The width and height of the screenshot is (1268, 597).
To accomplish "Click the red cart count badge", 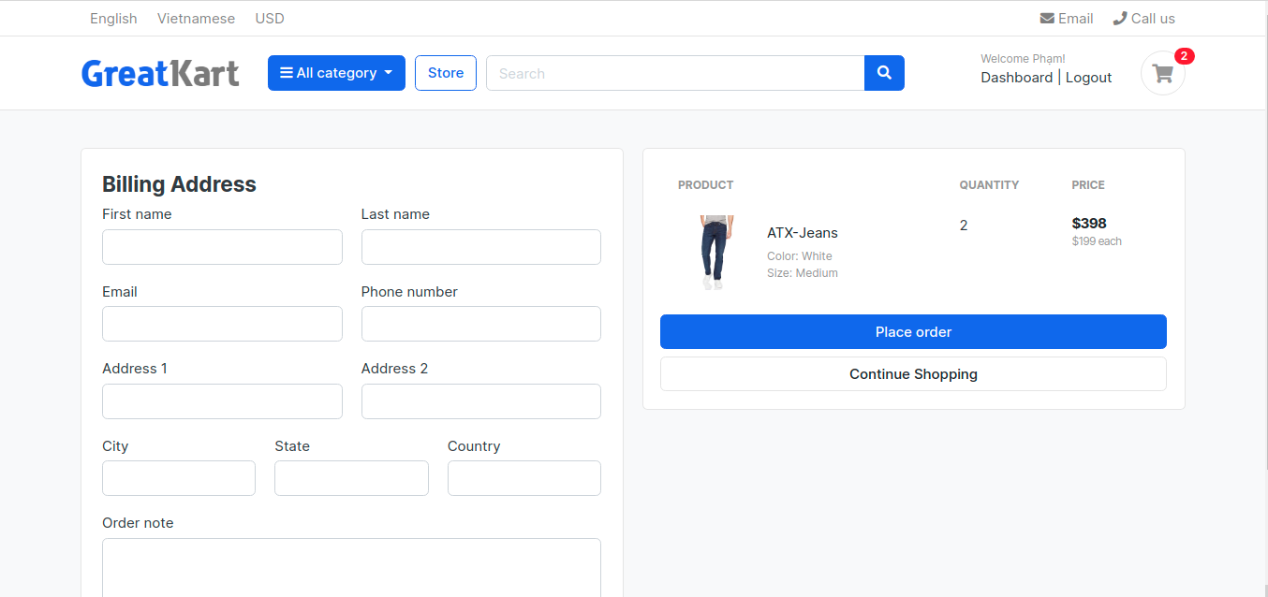I will [x=1184, y=56].
